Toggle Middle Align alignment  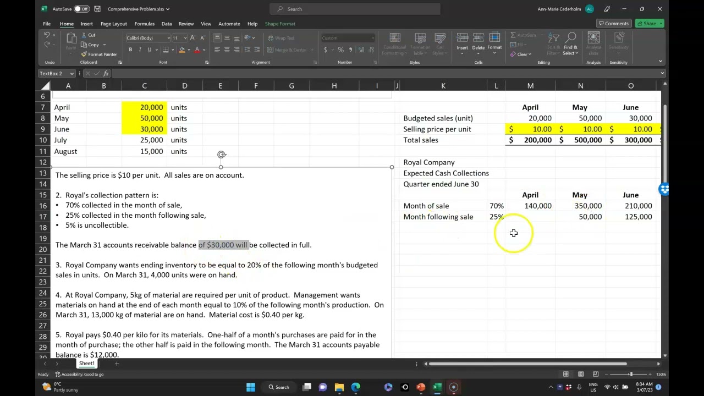[227, 37]
